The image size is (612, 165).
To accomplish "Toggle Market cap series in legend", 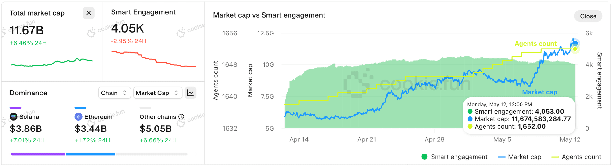I will pos(519,157).
